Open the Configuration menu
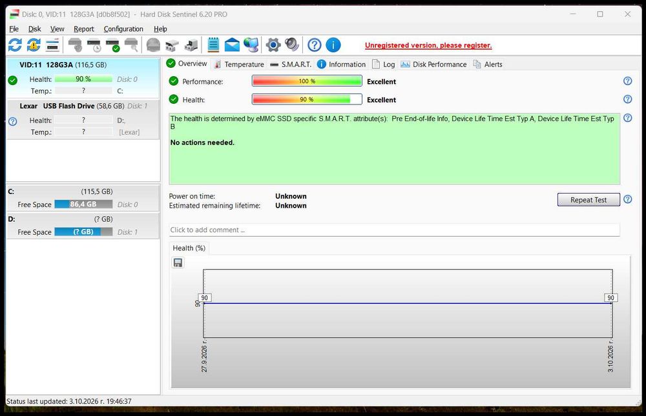 point(123,29)
